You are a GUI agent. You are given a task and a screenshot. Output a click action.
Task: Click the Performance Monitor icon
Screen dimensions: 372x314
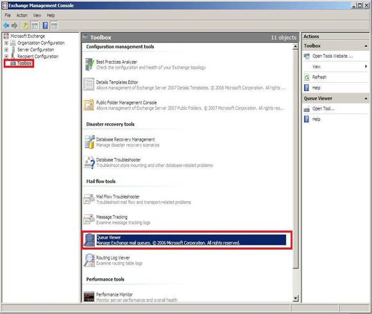(x=89, y=297)
